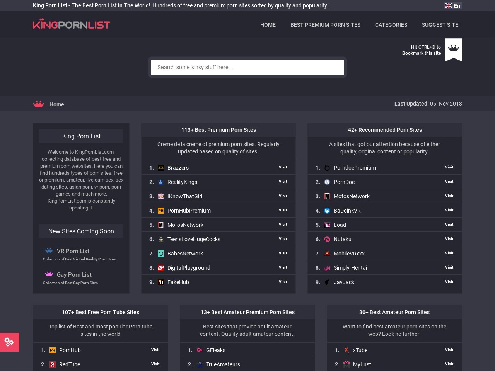This screenshot has width=495, height=371.
Task: Click the GFleaks favicon icon
Action: click(x=200, y=350)
